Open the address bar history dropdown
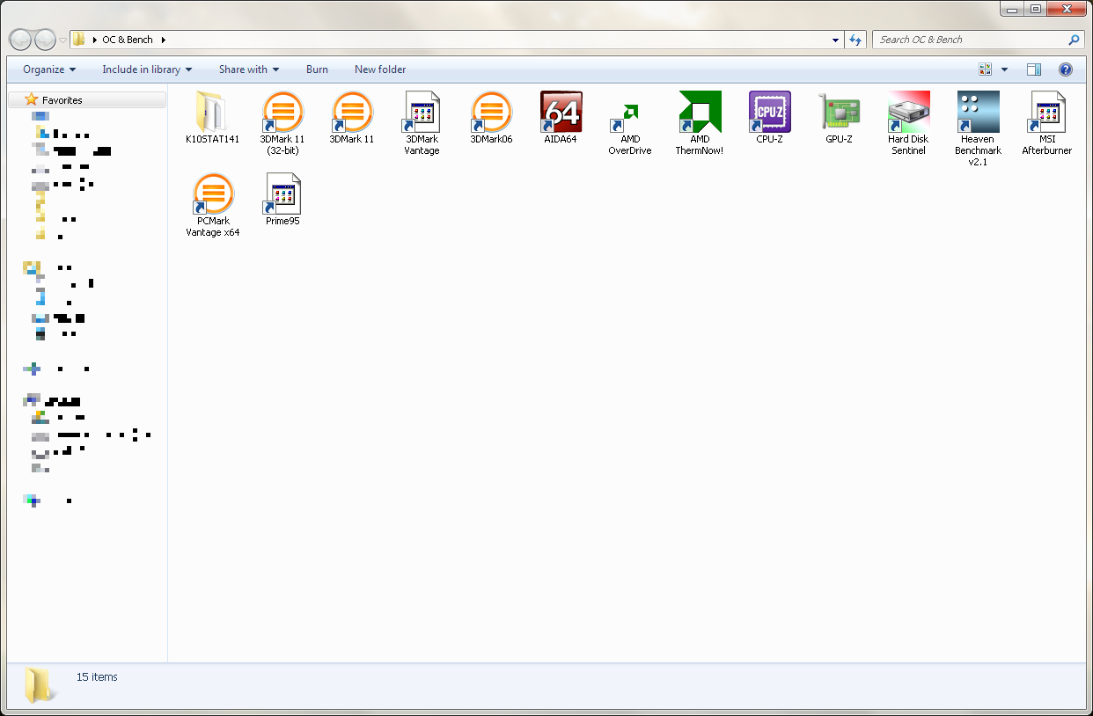The image size is (1093, 716). click(835, 40)
